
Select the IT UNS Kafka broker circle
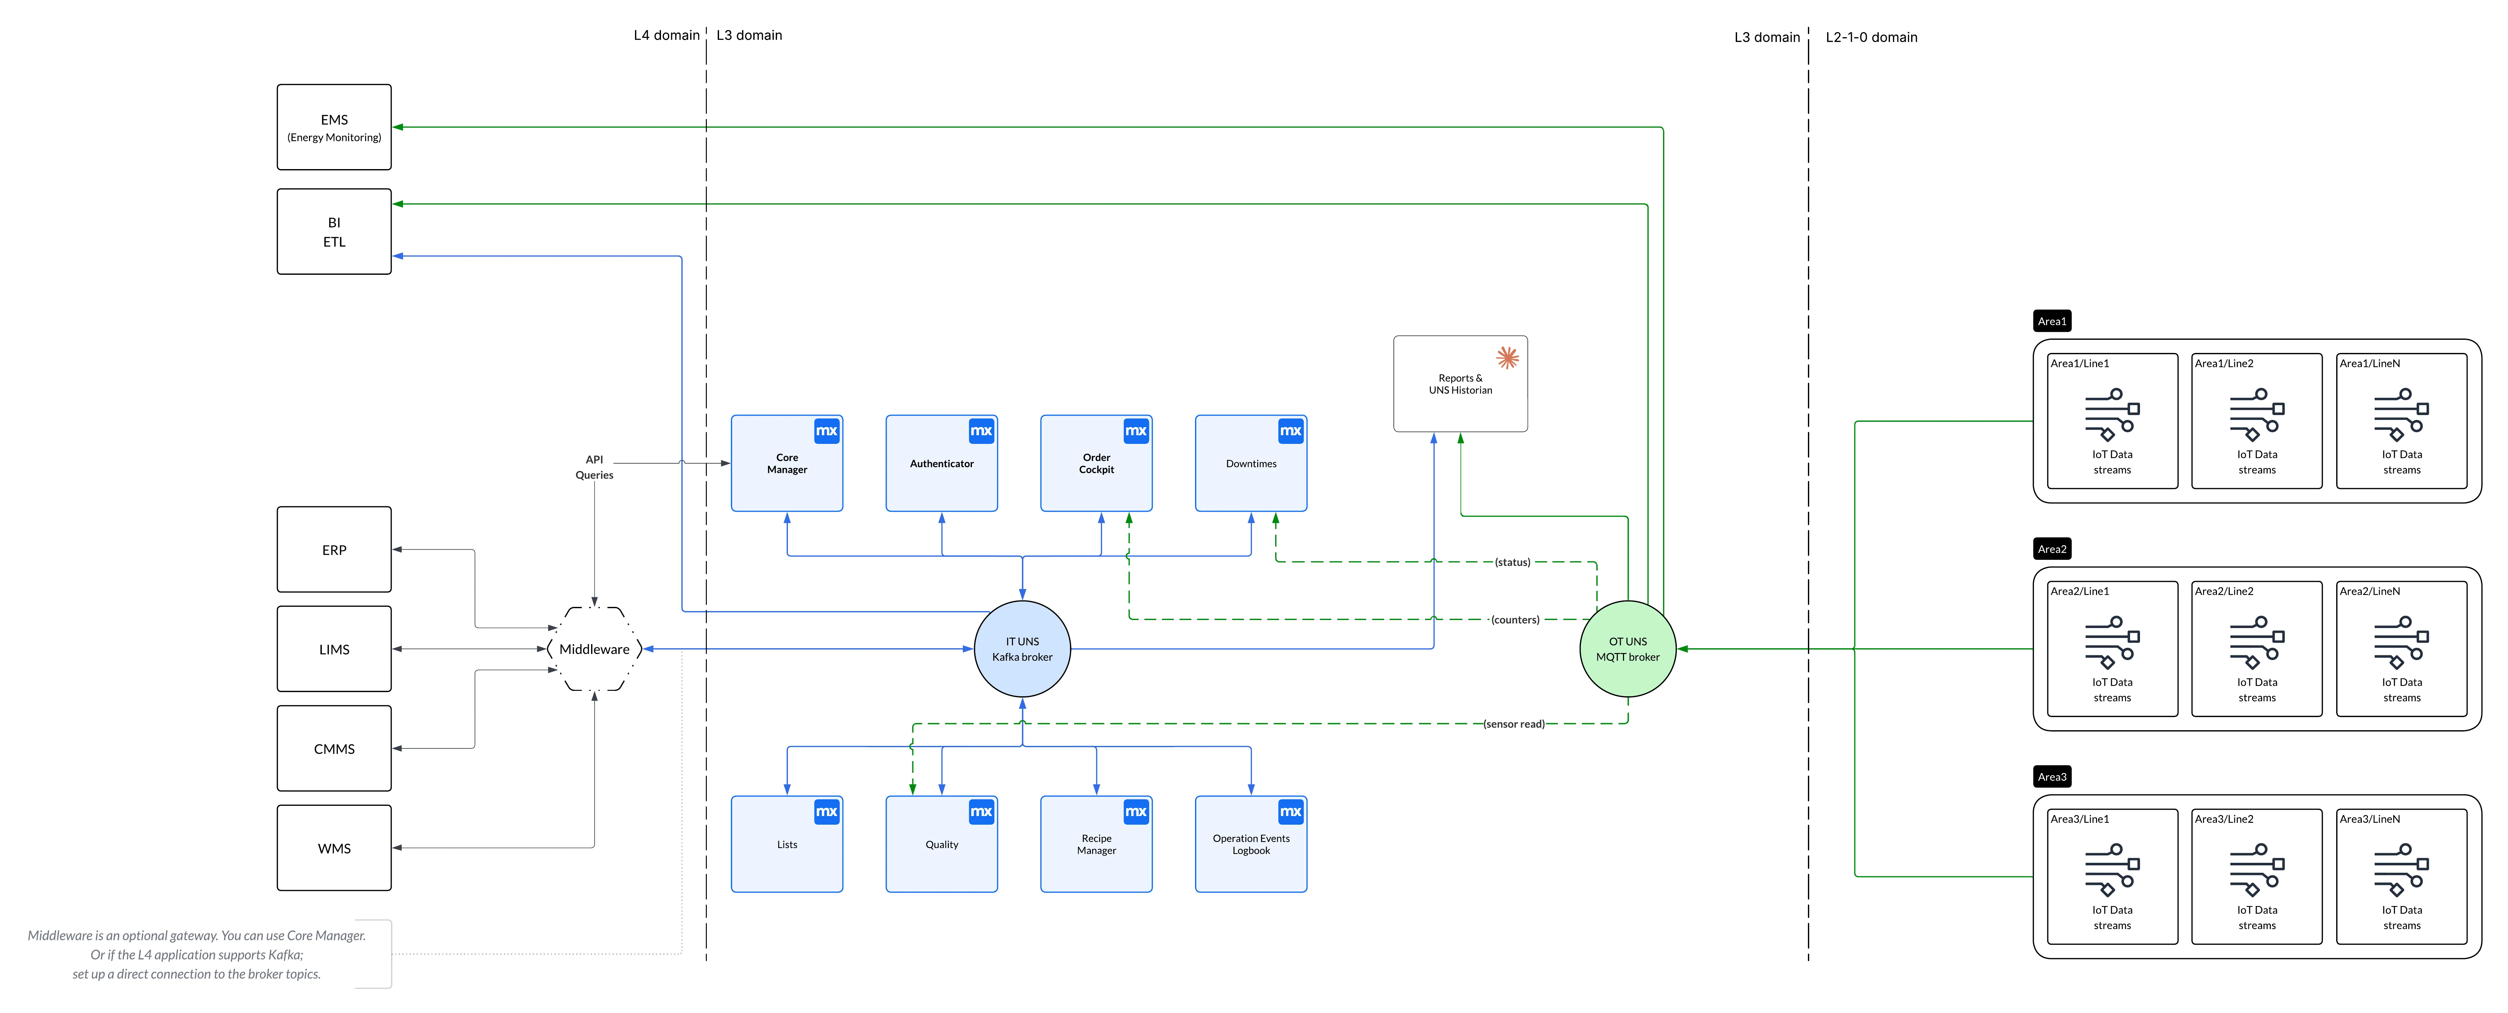pyautogui.click(x=1022, y=649)
